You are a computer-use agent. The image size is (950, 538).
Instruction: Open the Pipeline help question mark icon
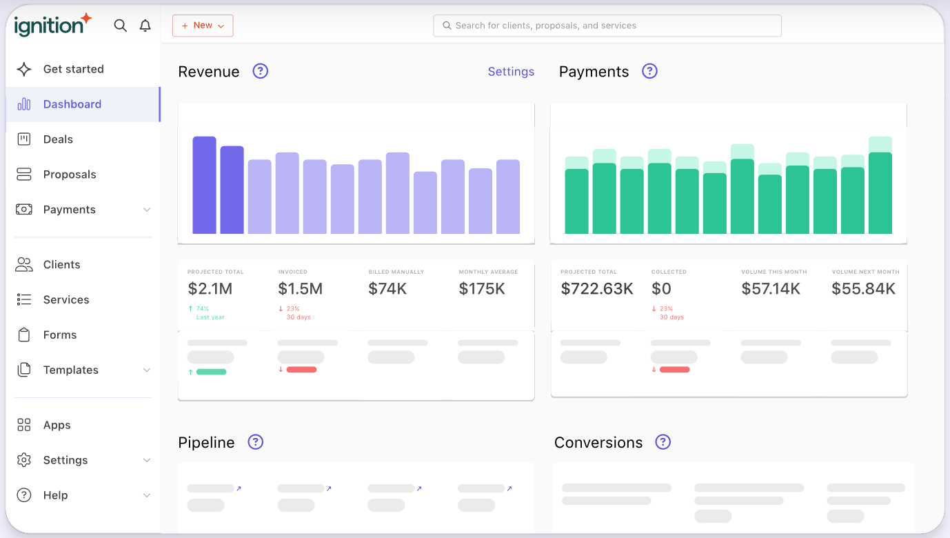256,442
